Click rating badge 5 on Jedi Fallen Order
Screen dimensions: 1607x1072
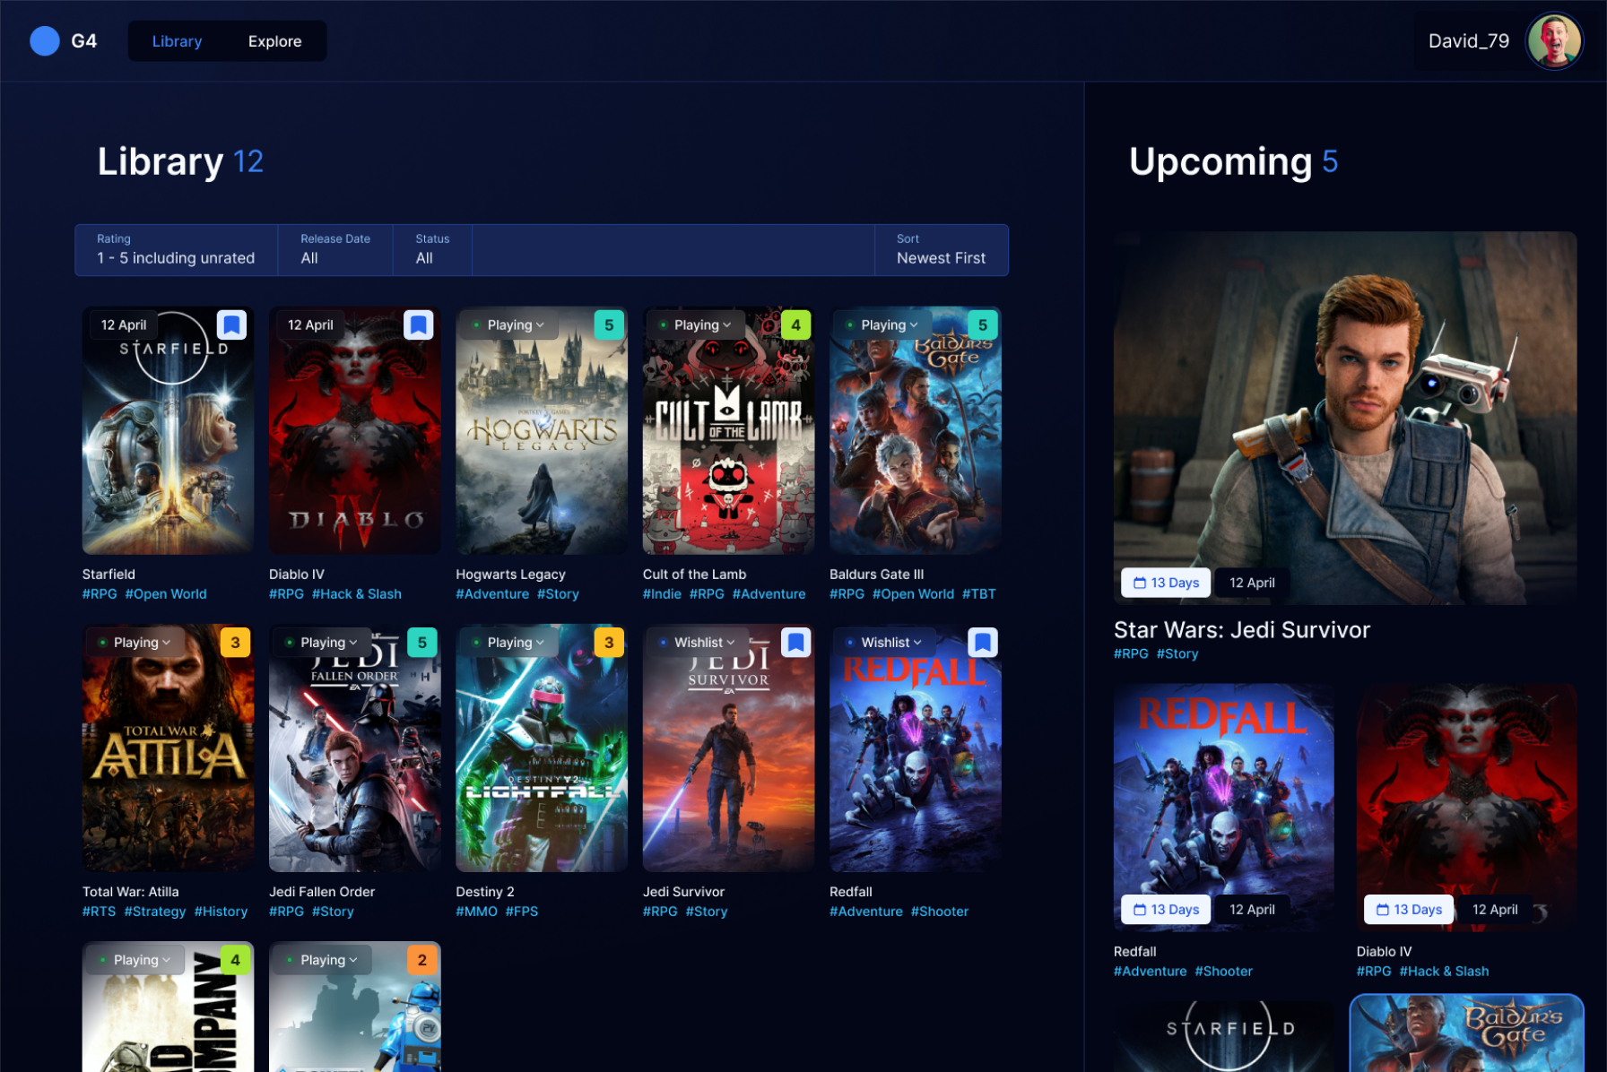[x=422, y=642]
